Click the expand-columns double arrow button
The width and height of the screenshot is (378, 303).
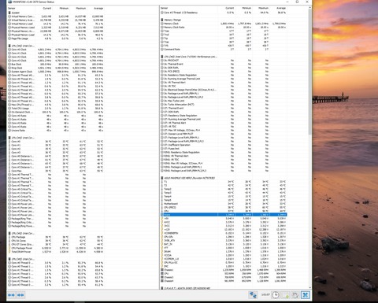point(11,295)
